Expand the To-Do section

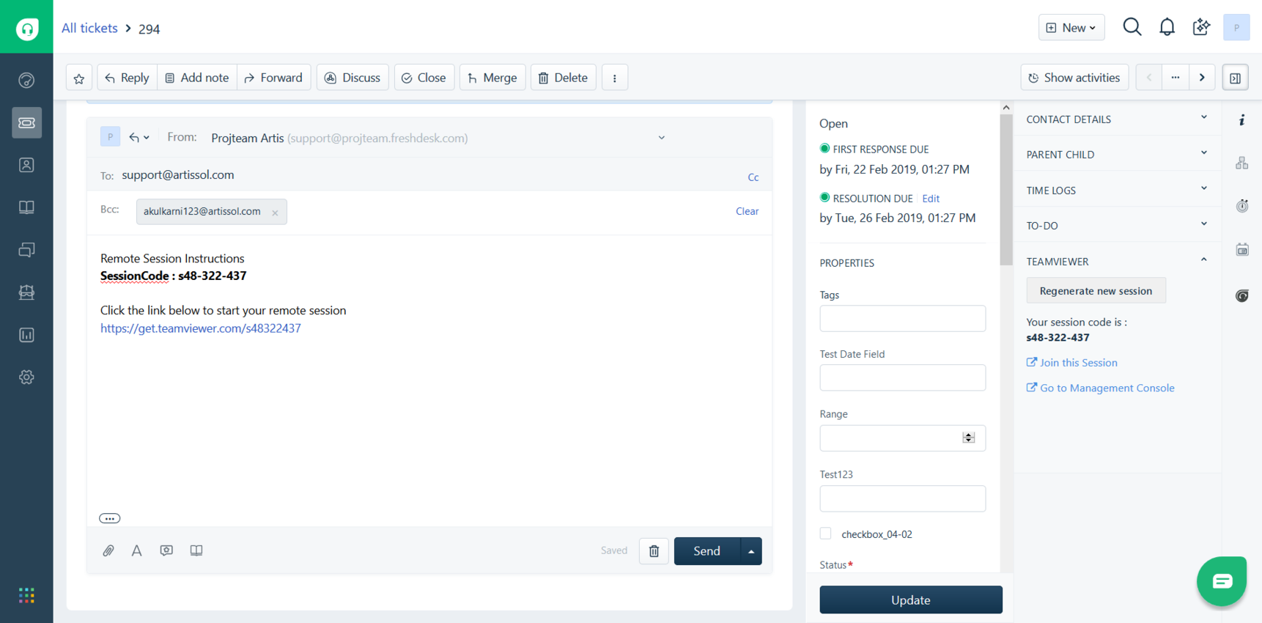click(x=1117, y=225)
